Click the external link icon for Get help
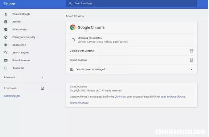This screenshot has height=137, width=209. 192,51
